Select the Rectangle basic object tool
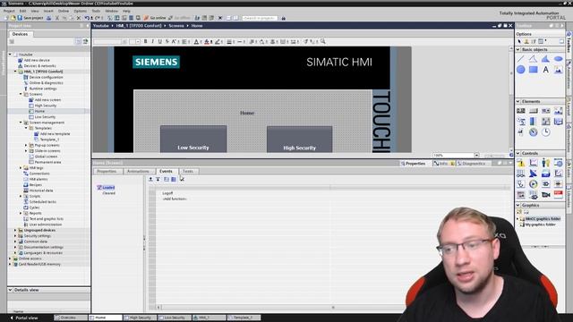This screenshot has height=322, width=573. pyautogui.click(x=534, y=70)
